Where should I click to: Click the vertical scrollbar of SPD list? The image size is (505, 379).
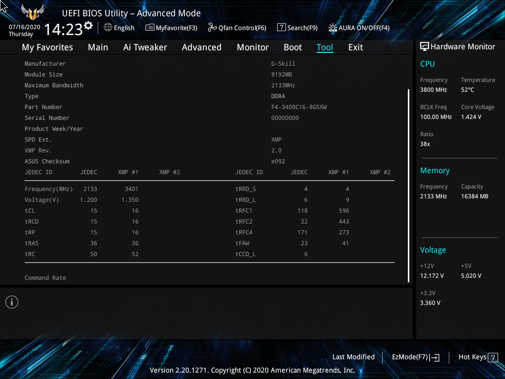pos(408,186)
